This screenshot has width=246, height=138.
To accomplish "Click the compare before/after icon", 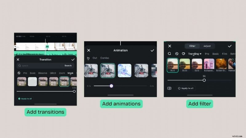I will click(169, 88).
